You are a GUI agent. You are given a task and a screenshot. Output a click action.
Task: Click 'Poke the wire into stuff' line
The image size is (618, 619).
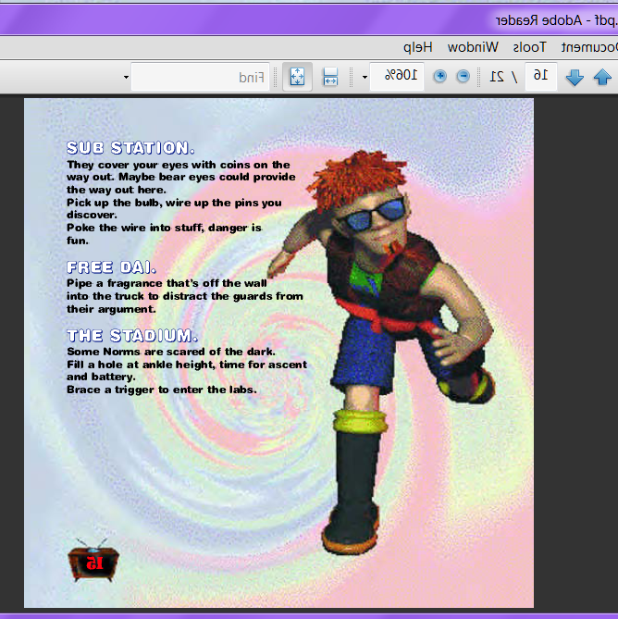(164, 228)
